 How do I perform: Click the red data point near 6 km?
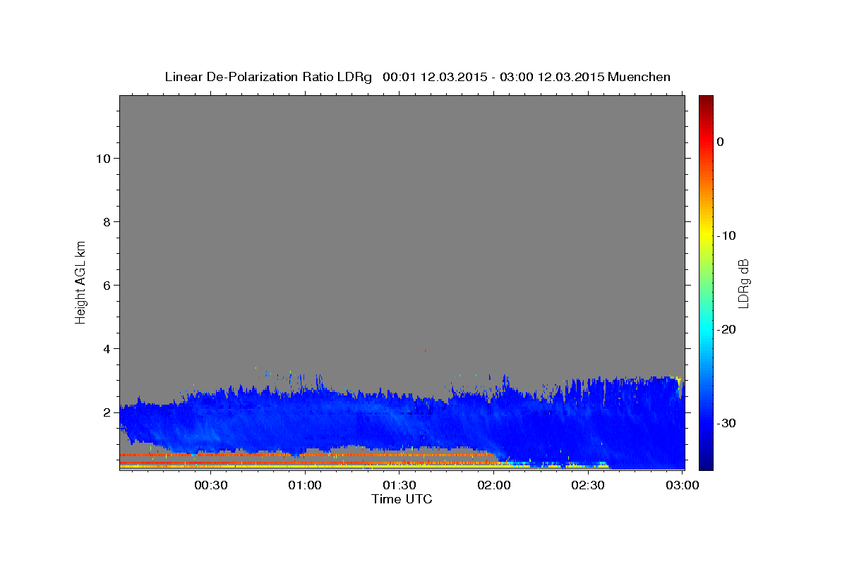click(301, 283)
